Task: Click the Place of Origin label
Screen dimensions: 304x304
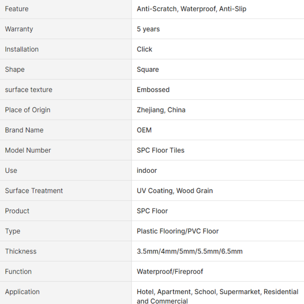Action: 27,110
